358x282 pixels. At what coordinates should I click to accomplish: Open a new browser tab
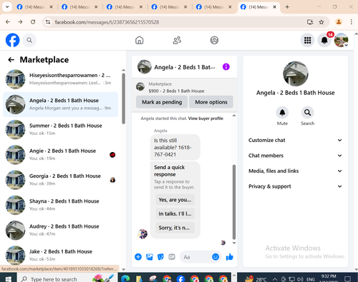point(287,7)
